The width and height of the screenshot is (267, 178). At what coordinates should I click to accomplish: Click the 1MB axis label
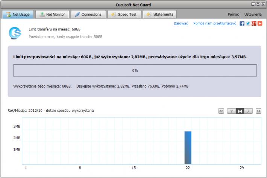click(x=17, y=149)
